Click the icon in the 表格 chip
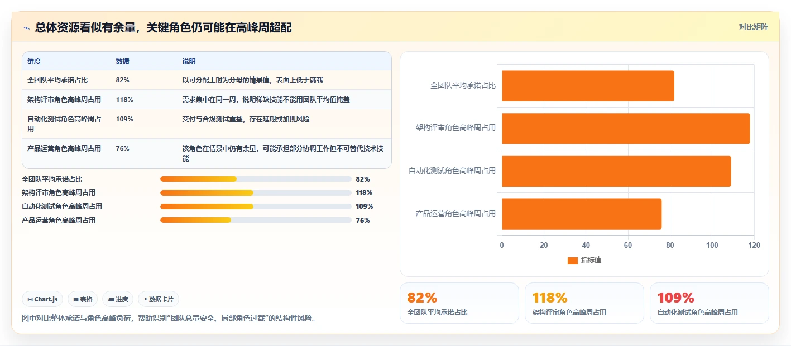This screenshot has width=791, height=346. (x=76, y=299)
